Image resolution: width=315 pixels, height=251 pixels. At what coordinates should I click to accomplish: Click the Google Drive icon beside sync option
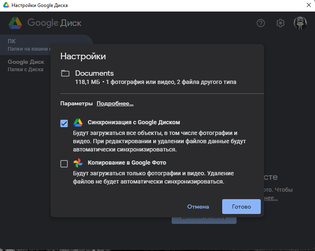click(x=78, y=123)
